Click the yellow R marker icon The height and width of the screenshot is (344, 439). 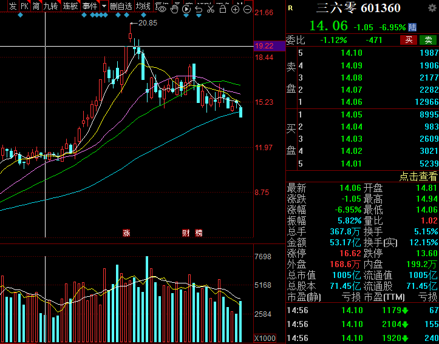290,8
